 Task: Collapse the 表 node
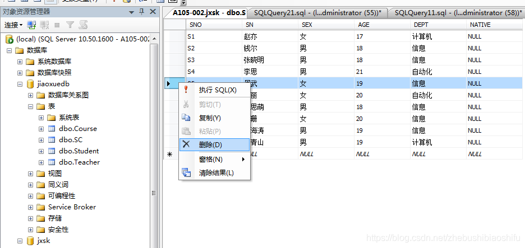[30, 106]
